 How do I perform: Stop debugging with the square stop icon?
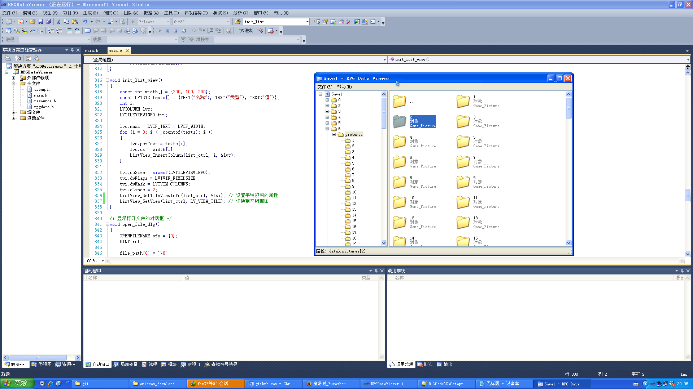[x=175, y=31]
